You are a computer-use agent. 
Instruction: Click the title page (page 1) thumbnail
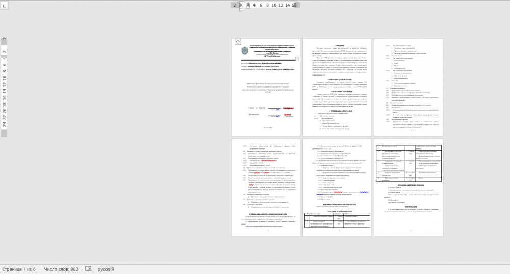[265, 87]
